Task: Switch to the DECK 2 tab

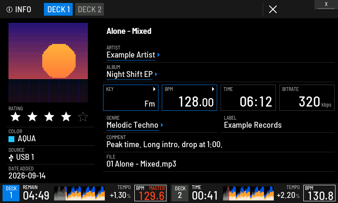Action: point(90,9)
